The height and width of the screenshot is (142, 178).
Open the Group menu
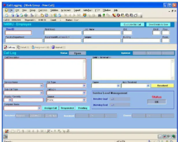tap(32, 10)
